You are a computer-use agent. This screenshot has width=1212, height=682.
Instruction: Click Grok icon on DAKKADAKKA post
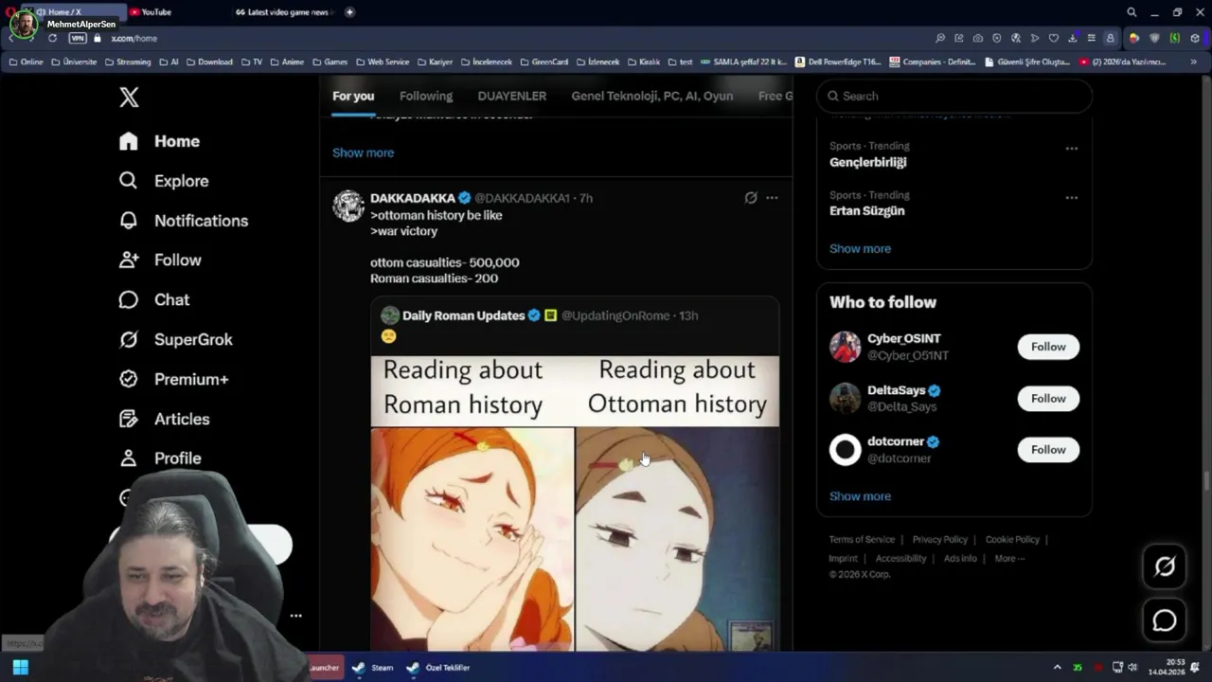751,198
